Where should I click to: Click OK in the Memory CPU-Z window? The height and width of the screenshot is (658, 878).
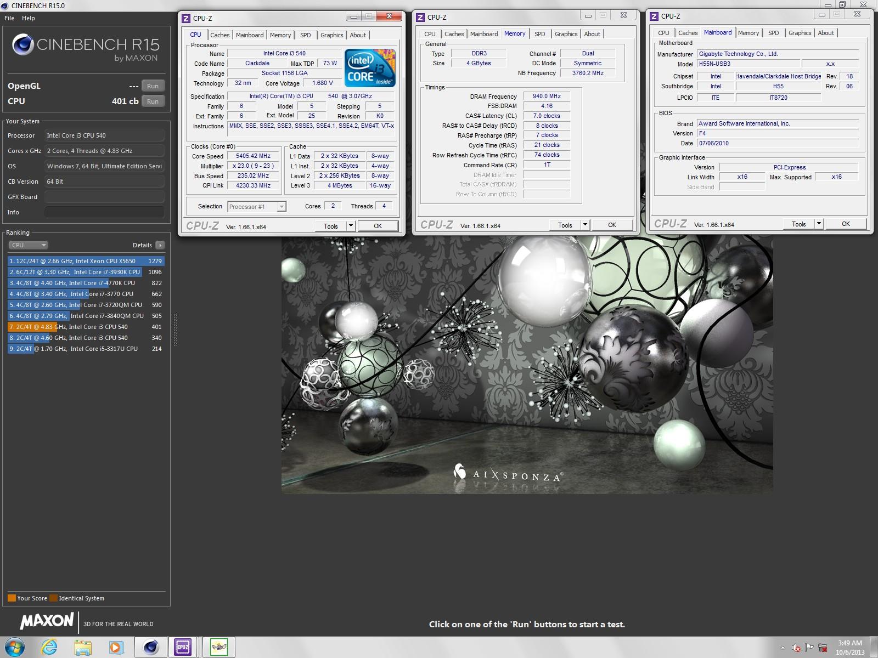pyautogui.click(x=612, y=225)
